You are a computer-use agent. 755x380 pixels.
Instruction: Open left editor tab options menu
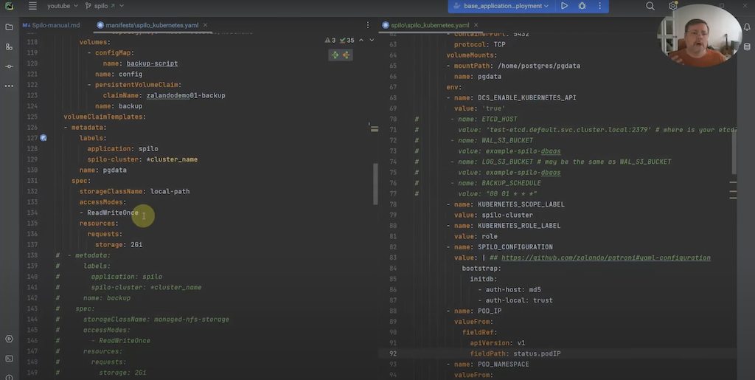pyautogui.click(x=368, y=25)
